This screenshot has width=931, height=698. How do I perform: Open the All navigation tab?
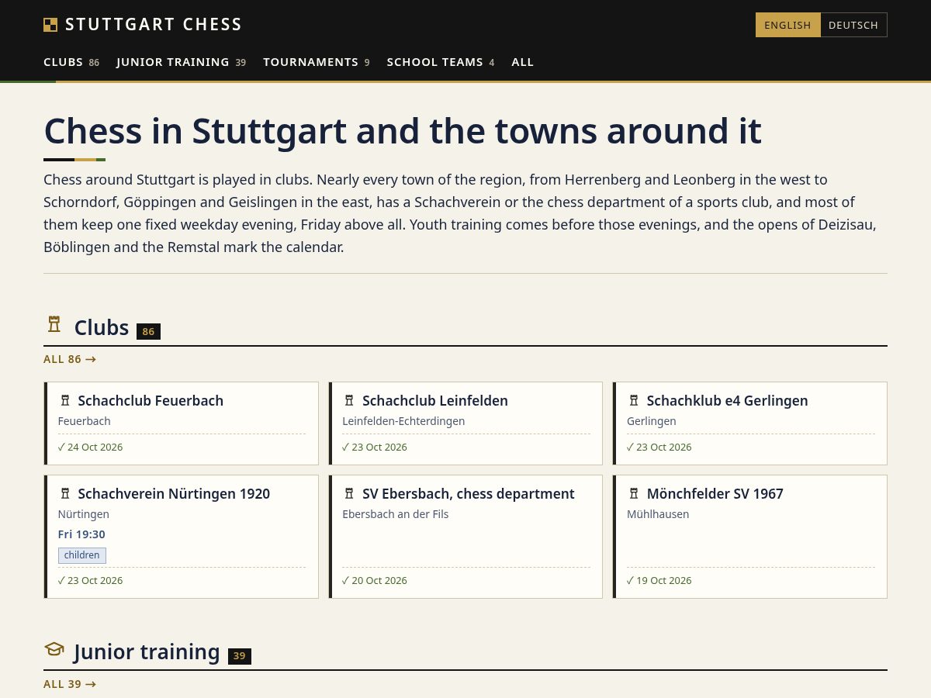coord(523,62)
